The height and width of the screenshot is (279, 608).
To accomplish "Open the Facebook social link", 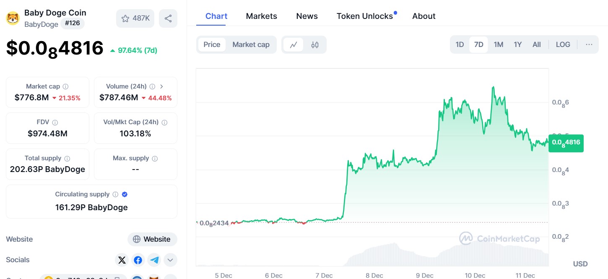I will tap(138, 260).
